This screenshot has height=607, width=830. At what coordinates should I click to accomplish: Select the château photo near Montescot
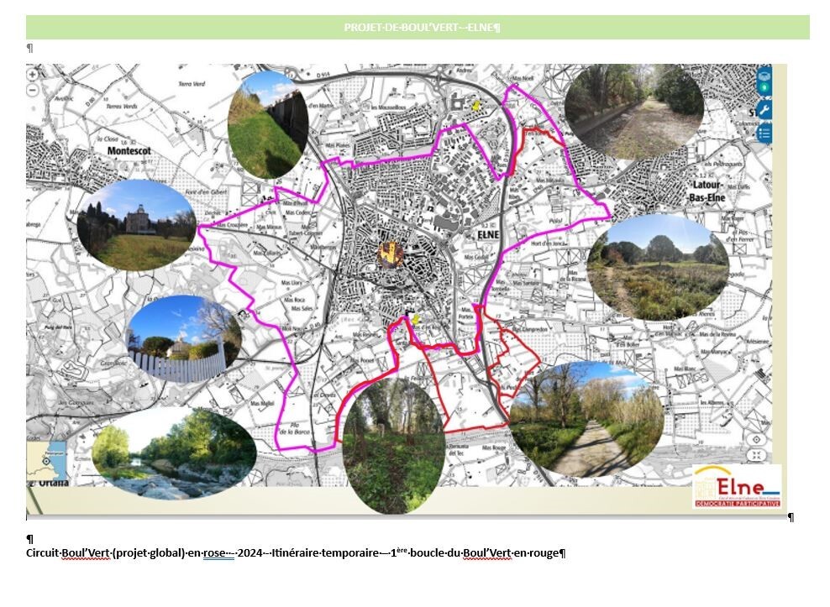tap(136, 224)
